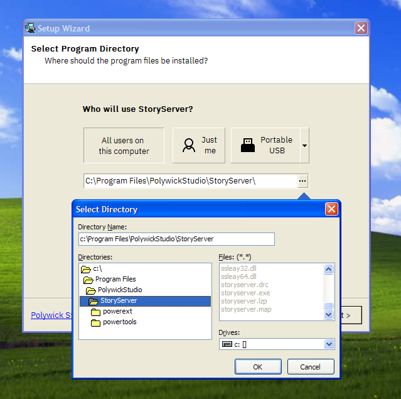
Task: Select the Just me person icon
Action: click(x=189, y=146)
